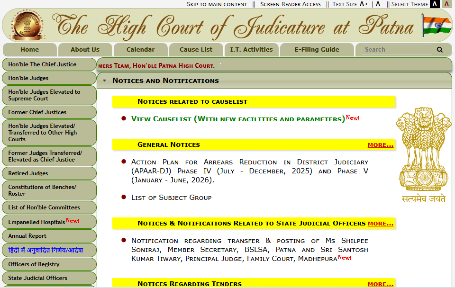Open the Home menu tab
The height and width of the screenshot is (288, 455).
point(29,50)
